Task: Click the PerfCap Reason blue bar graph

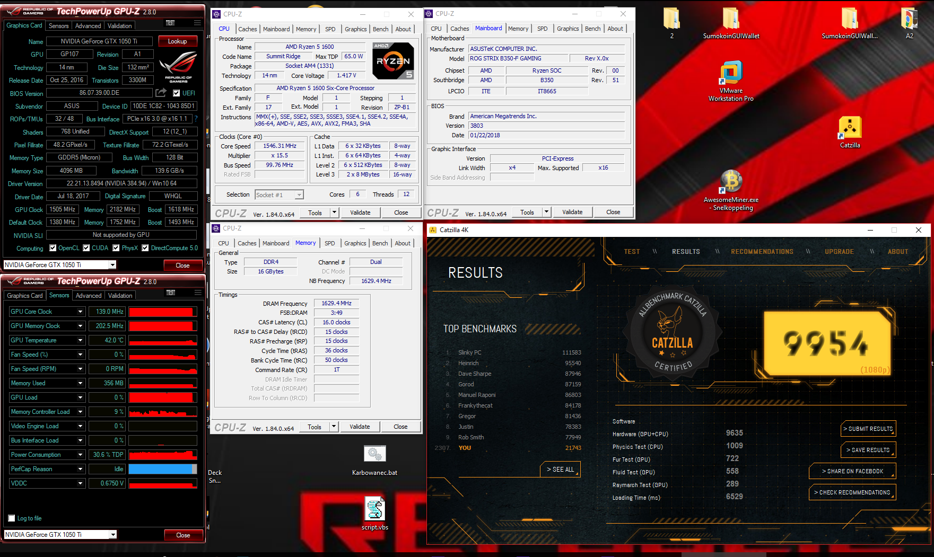Action: (163, 469)
